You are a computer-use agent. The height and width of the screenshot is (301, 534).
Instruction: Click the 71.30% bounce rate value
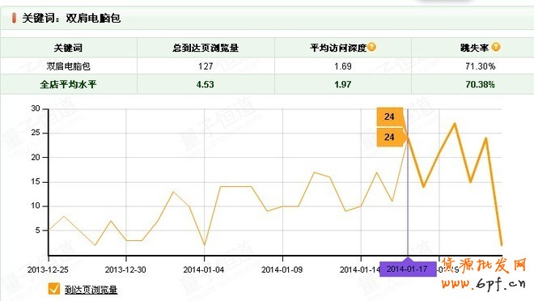point(480,66)
